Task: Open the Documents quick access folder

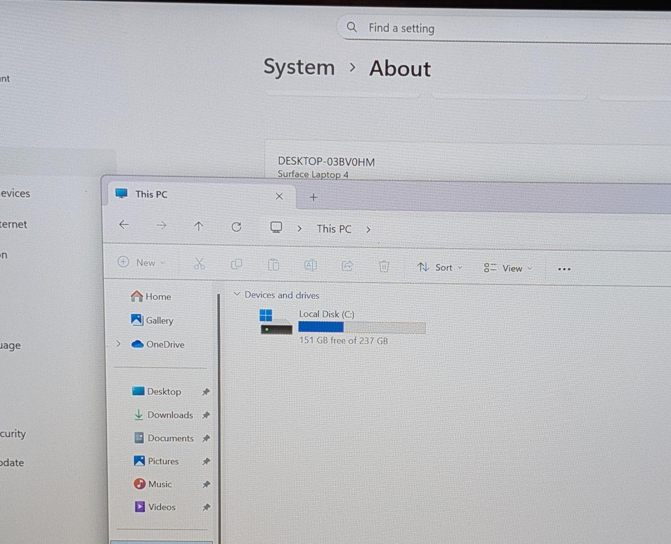Action: click(x=164, y=438)
